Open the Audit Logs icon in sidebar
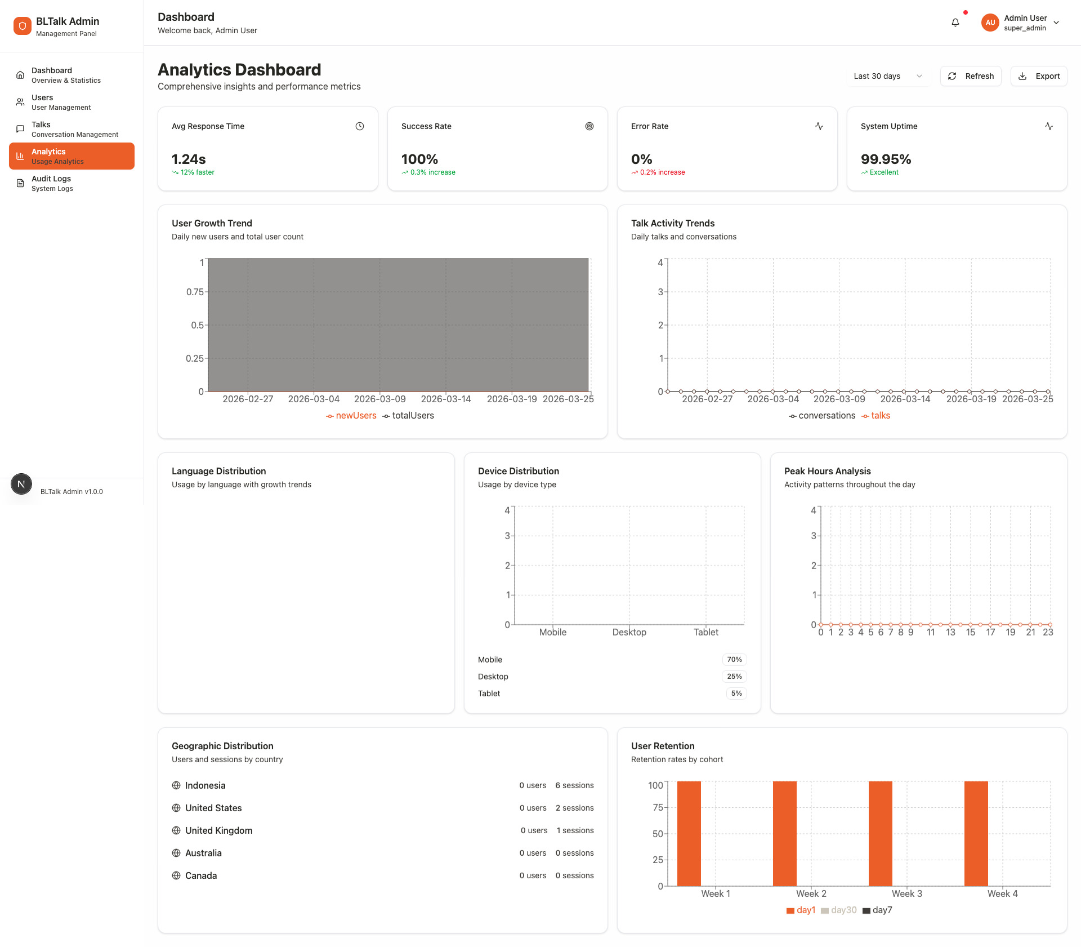The height and width of the screenshot is (947, 1081). pyautogui.click(x=20, y=183)
